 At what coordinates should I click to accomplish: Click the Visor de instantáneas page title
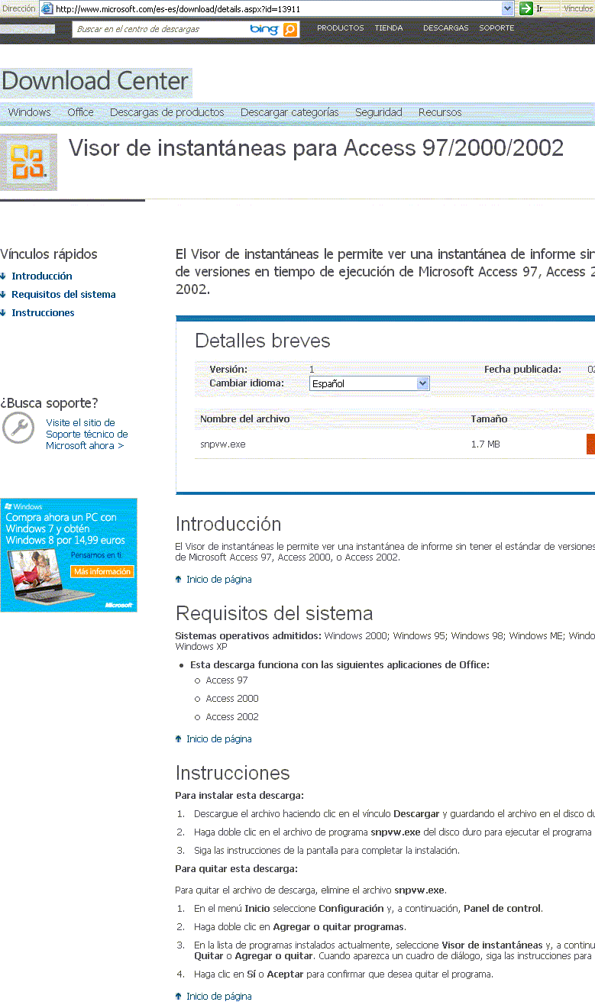(x=316, y=148)
